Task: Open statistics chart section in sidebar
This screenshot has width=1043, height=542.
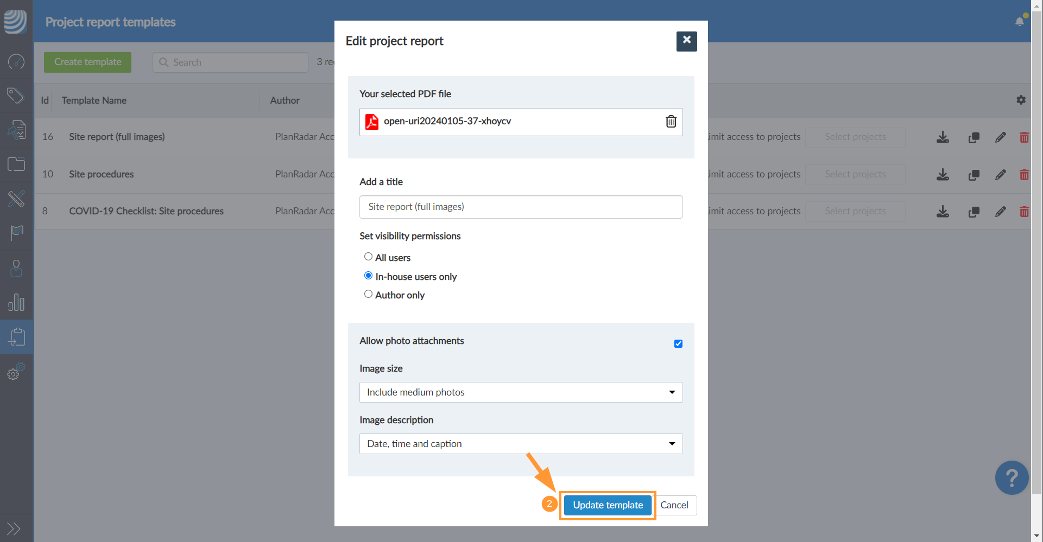Action: click(16, 302)
